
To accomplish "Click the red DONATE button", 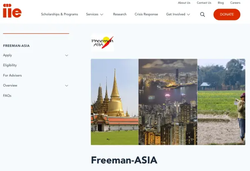I will click(x=227, y=15).
